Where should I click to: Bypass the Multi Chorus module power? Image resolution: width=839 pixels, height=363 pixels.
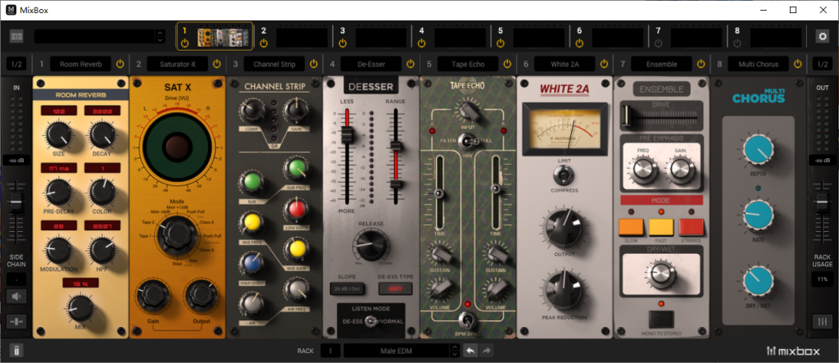(x=798, y=64)
